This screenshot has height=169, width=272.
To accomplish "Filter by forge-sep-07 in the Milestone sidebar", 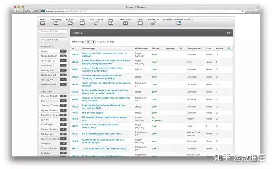I will click(x=53, y=84).
